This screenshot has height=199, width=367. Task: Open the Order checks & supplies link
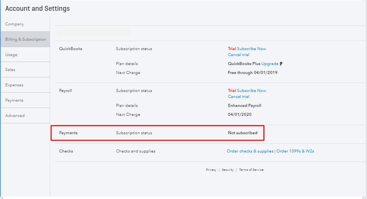click(250, 151)
